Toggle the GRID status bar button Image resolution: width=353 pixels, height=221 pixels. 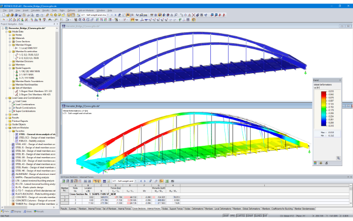(232, 216)
